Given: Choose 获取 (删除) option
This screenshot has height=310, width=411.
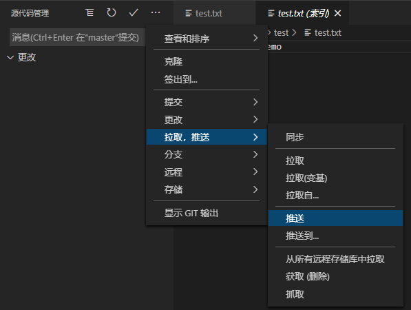Looking at the screenshot, I should point(335,276).
